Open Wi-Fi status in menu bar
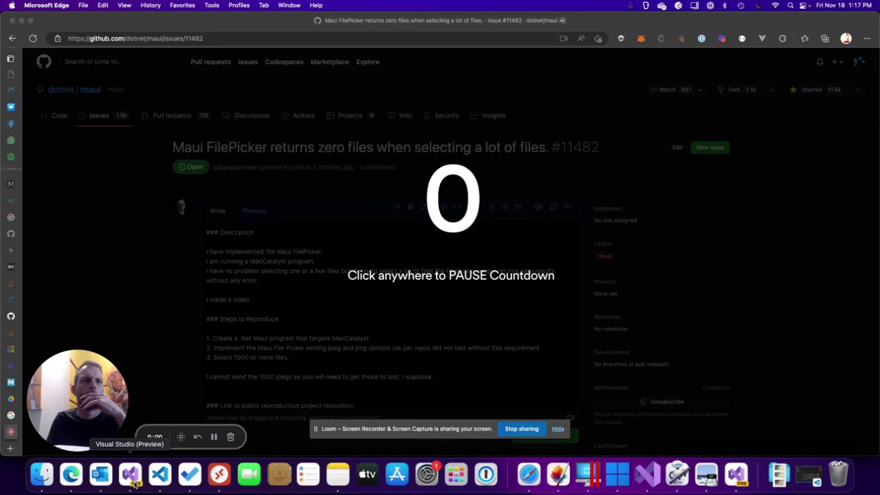 click(775, 5)
